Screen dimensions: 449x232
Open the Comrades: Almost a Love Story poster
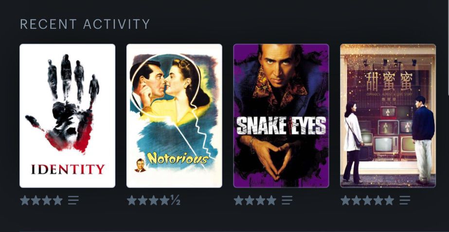(x=388, y=116)
